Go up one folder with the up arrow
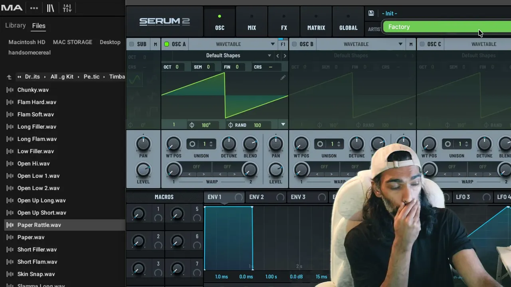 9,77
